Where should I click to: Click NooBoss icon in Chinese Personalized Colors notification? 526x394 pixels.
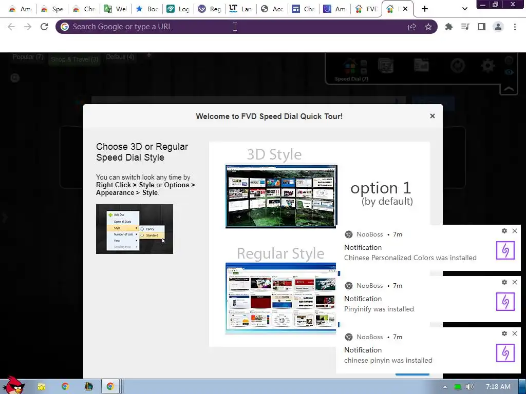(x=505, y=250)
